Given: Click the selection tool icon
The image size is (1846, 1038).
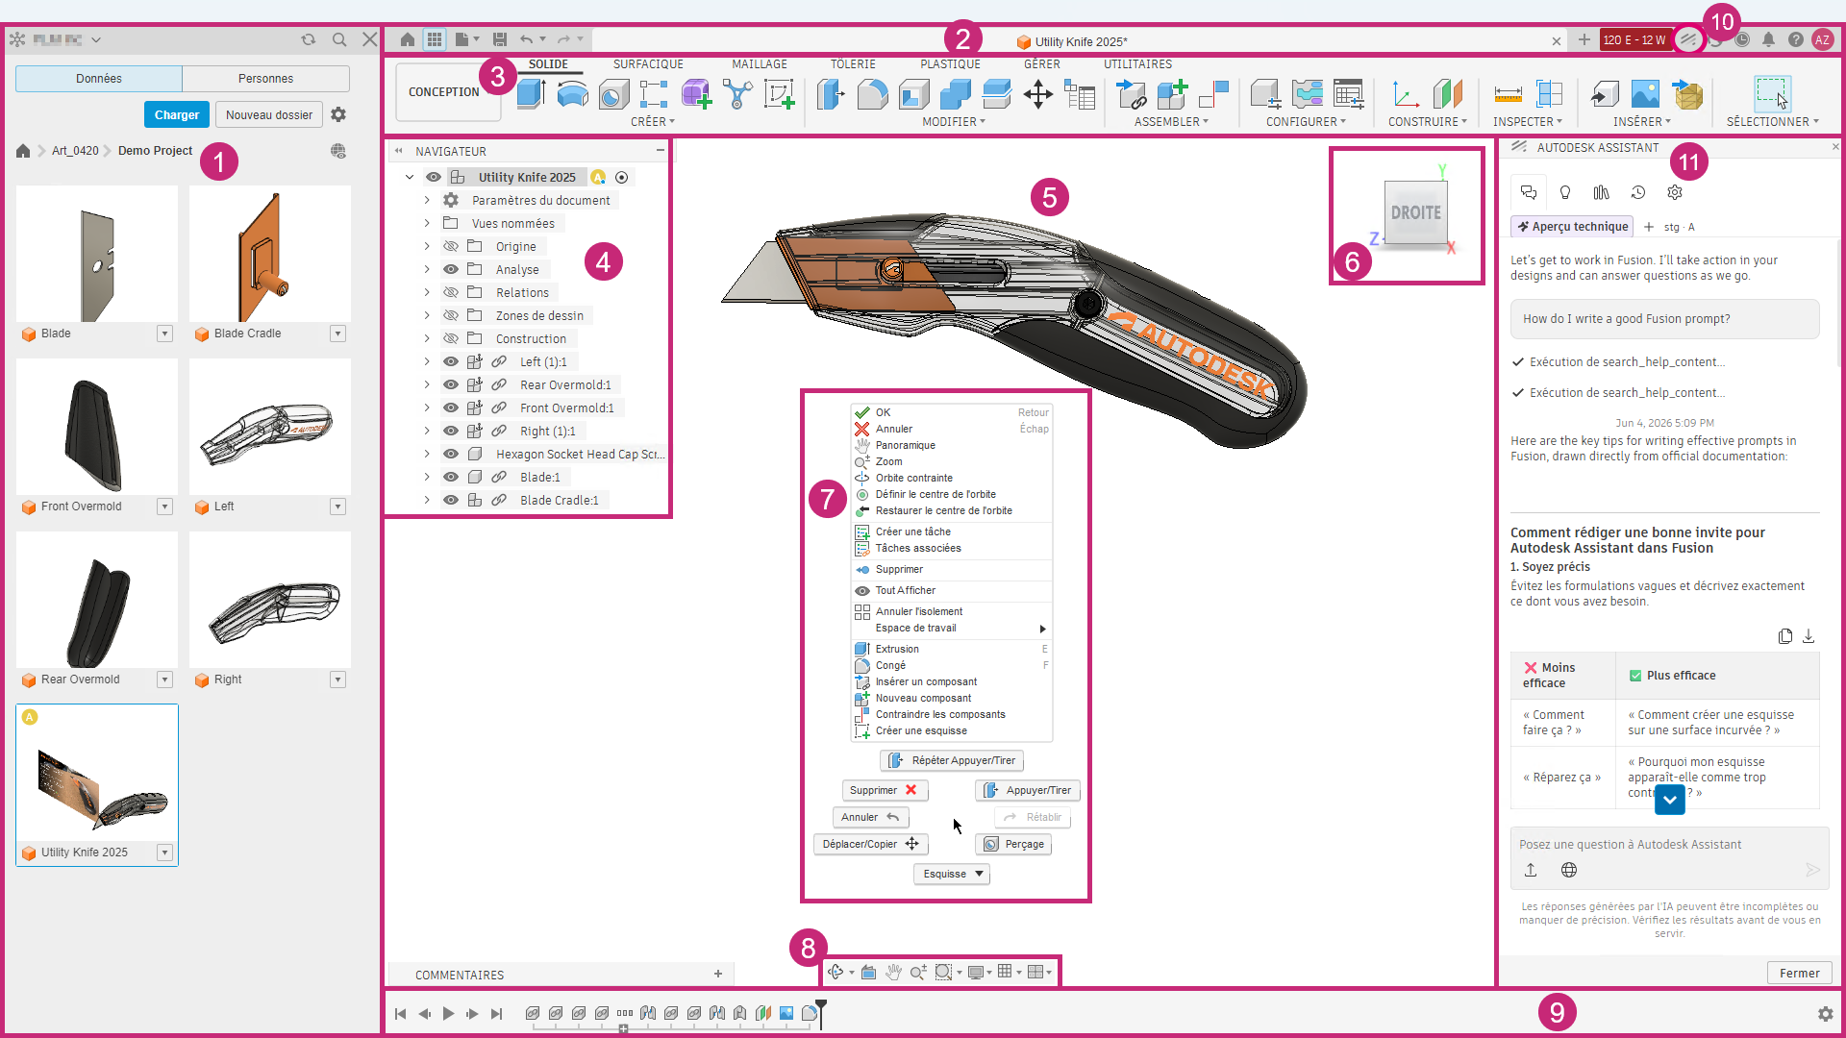Looking at the screenshot, I should 1771,94.
